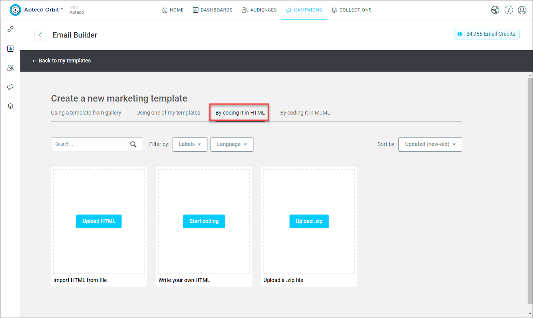This screenshot has height=318, width=533.
Task: Click the Create a new marketing template heading
Action: [x=119, y=98]
